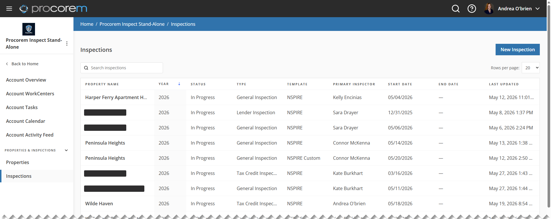The width and height of the screenshot is (551, 219).
Task: Click the May 8, 2026 1:37 PM timestamp
Action: 511,113
